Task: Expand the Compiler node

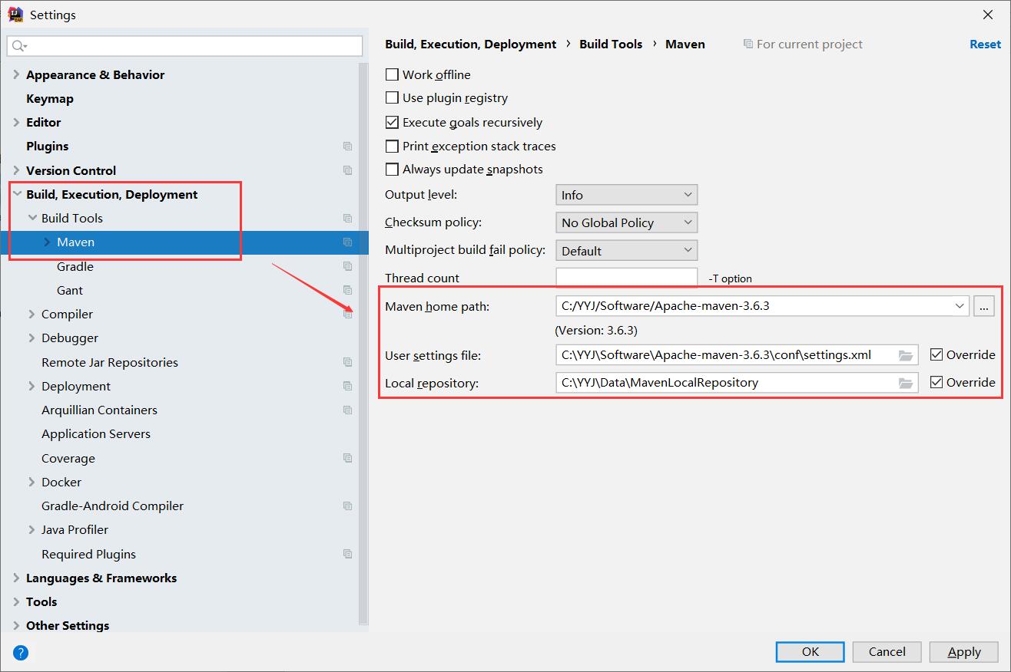Action: pos(32,314)
